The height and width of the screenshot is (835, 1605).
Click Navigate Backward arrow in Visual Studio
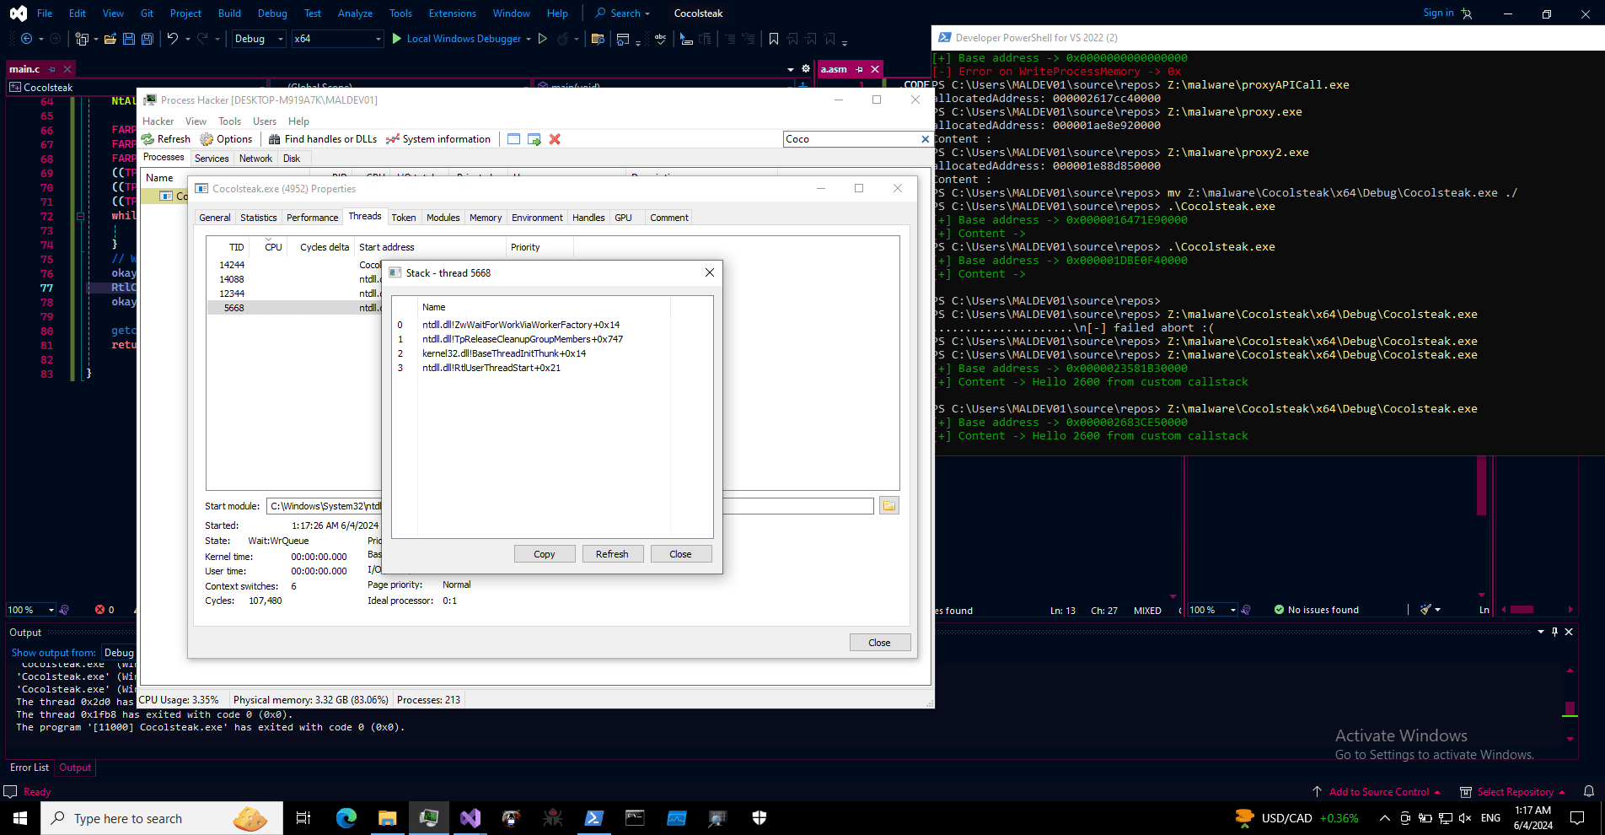pyautogui.click(x=26, y=39)
